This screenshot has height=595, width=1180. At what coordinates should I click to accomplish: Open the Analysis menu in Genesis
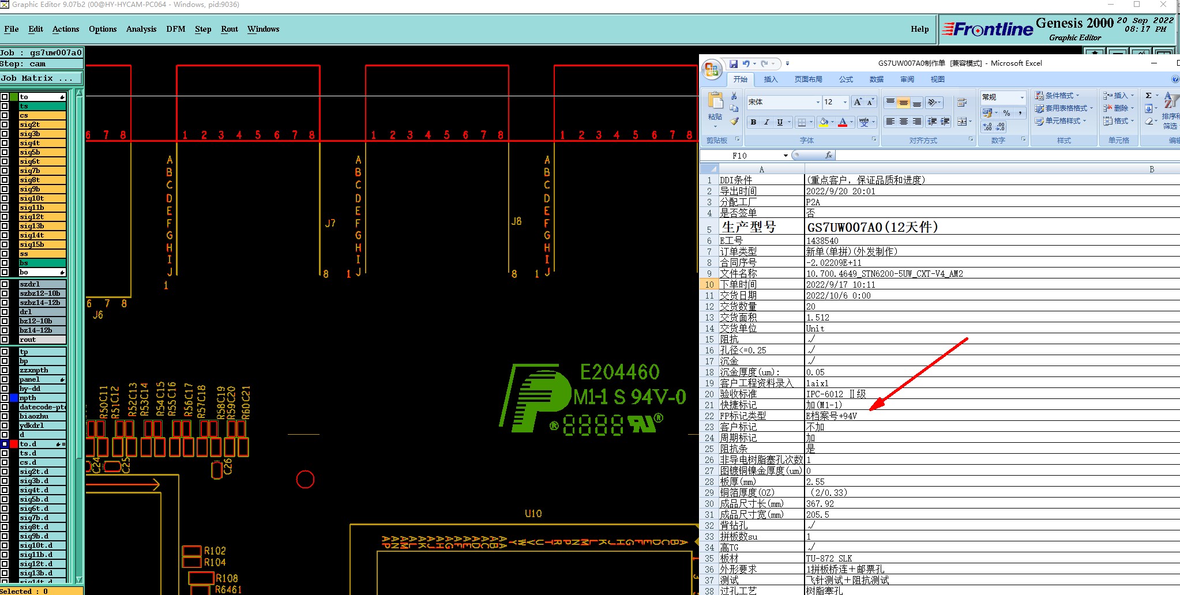pos(141,29)
